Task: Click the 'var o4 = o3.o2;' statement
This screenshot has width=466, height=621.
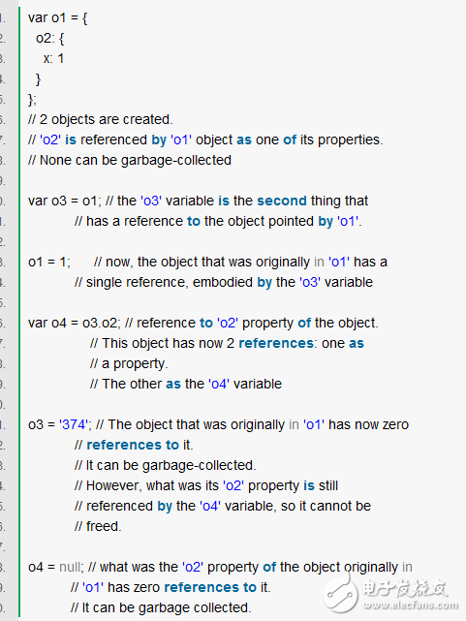Action: 75,323
